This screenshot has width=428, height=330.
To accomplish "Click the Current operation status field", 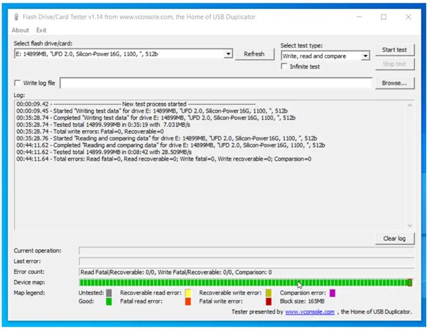I will click(x=246, y=251).
